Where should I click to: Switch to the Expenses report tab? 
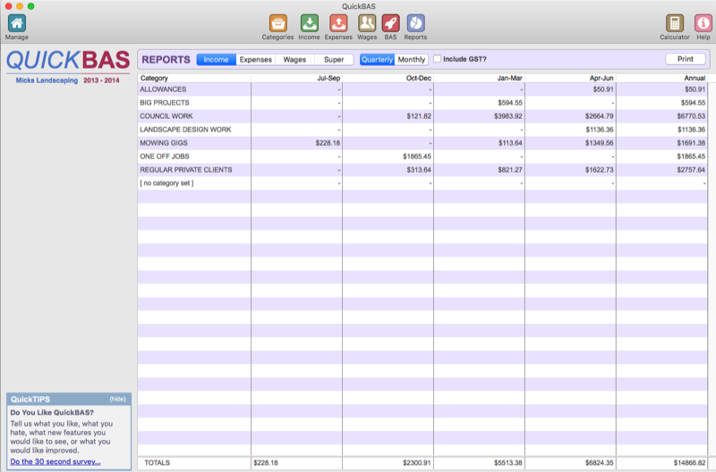(x=256, y=60)
